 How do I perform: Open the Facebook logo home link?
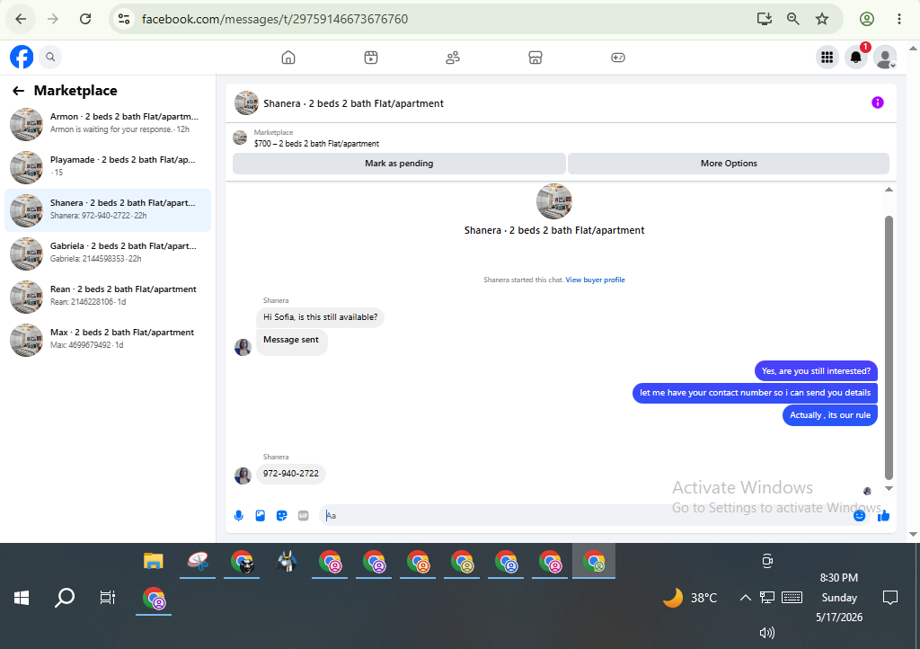(22, 57)
